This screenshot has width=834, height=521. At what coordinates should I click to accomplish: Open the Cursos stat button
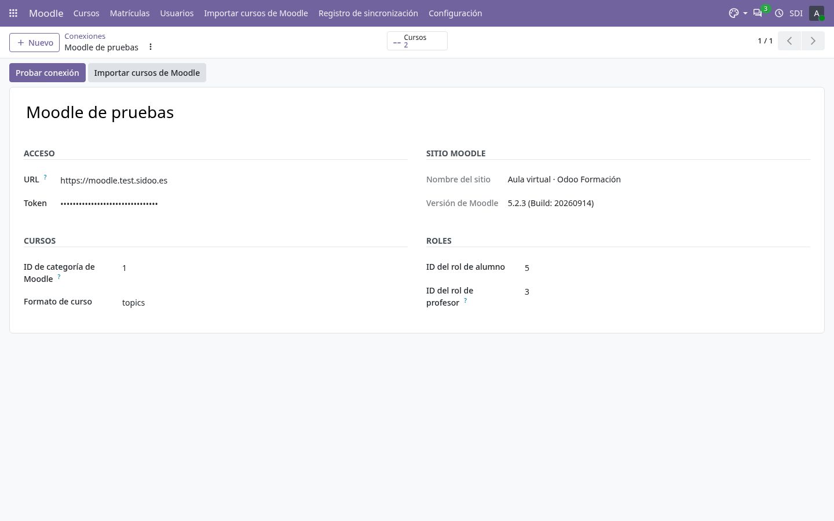[x=417, y=41]
